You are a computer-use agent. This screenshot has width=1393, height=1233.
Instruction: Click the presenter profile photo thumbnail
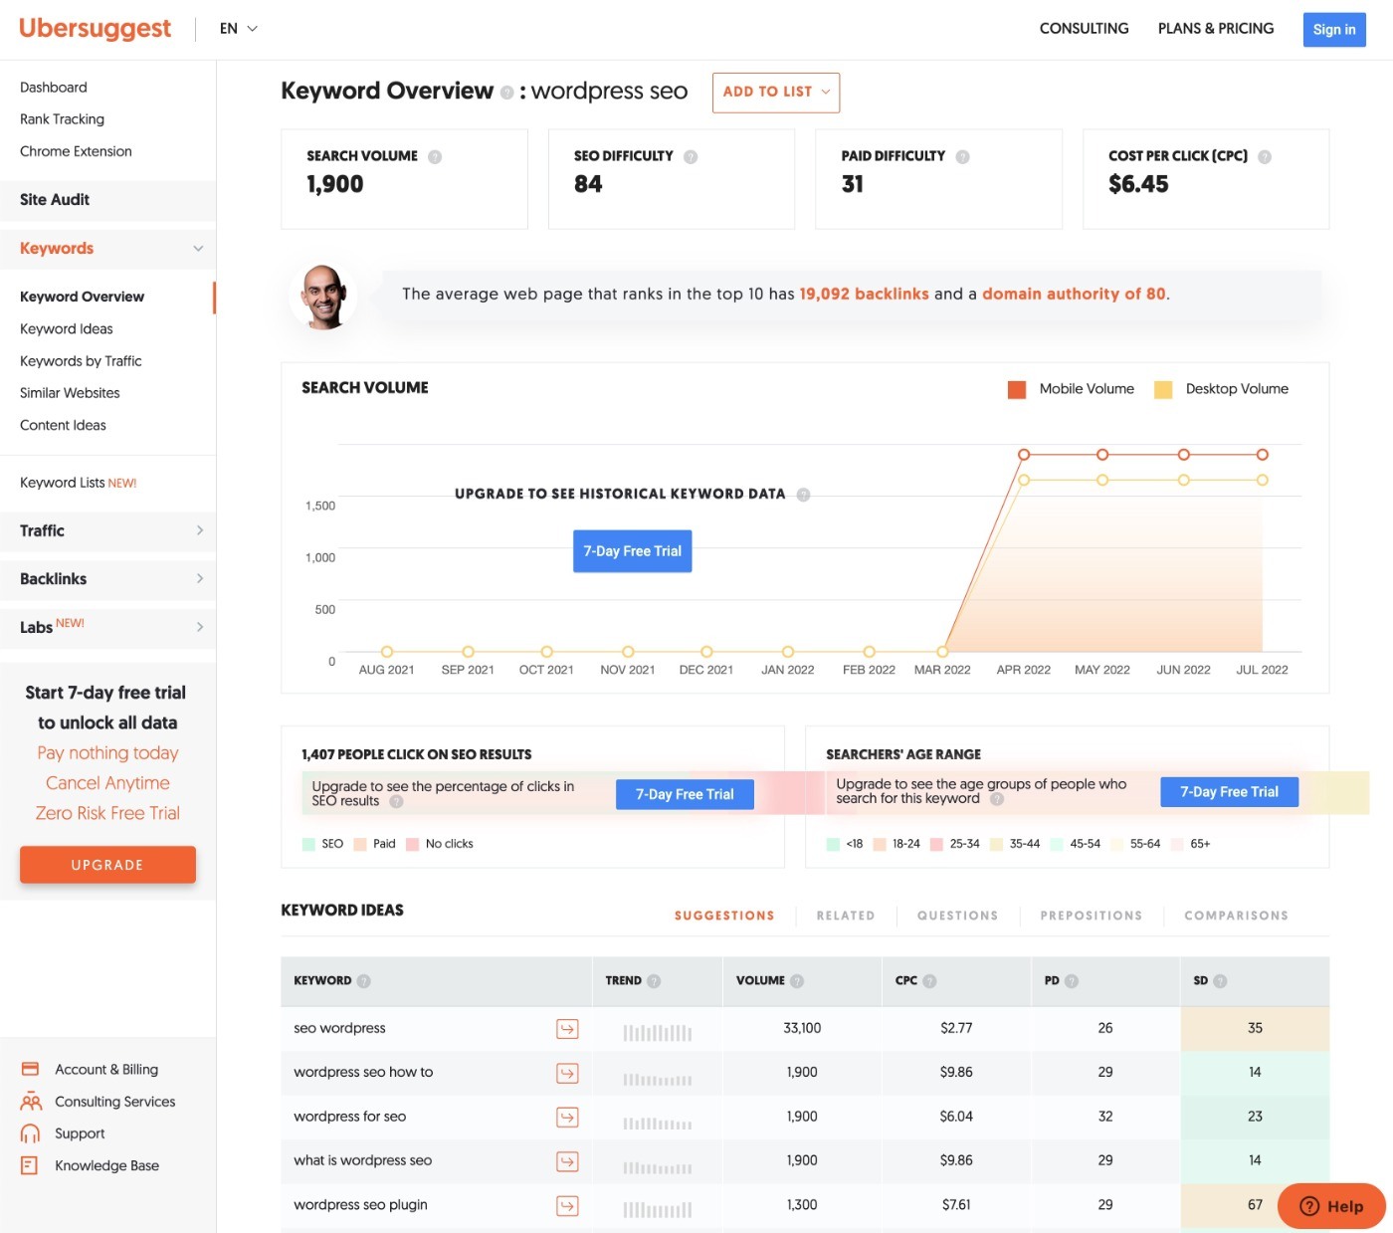(x=323, y=296)
